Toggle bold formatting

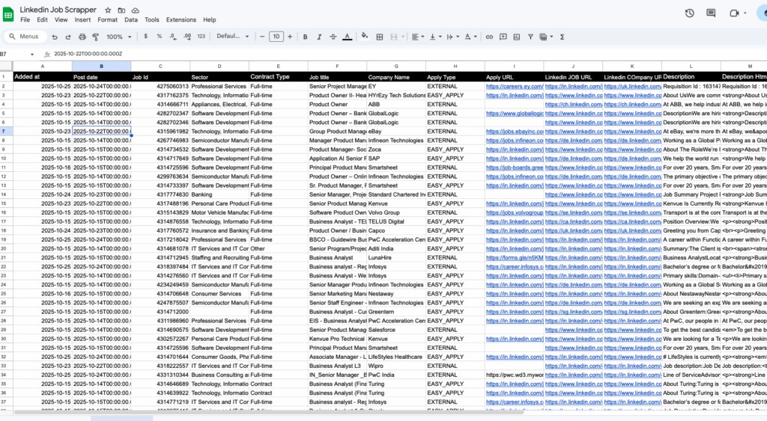click(x=306, y=37)
